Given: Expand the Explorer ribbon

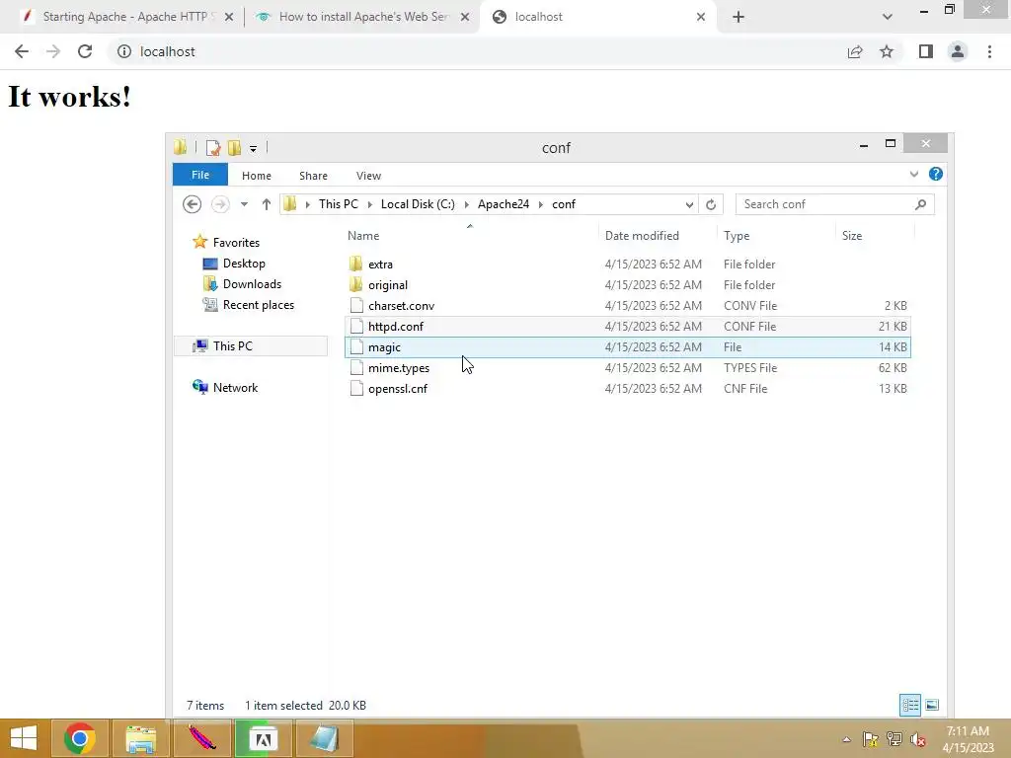Looking at the screenshot, I should click(x=913, y=174).
